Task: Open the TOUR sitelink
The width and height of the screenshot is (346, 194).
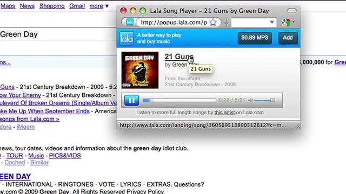Action: [15, 156]
